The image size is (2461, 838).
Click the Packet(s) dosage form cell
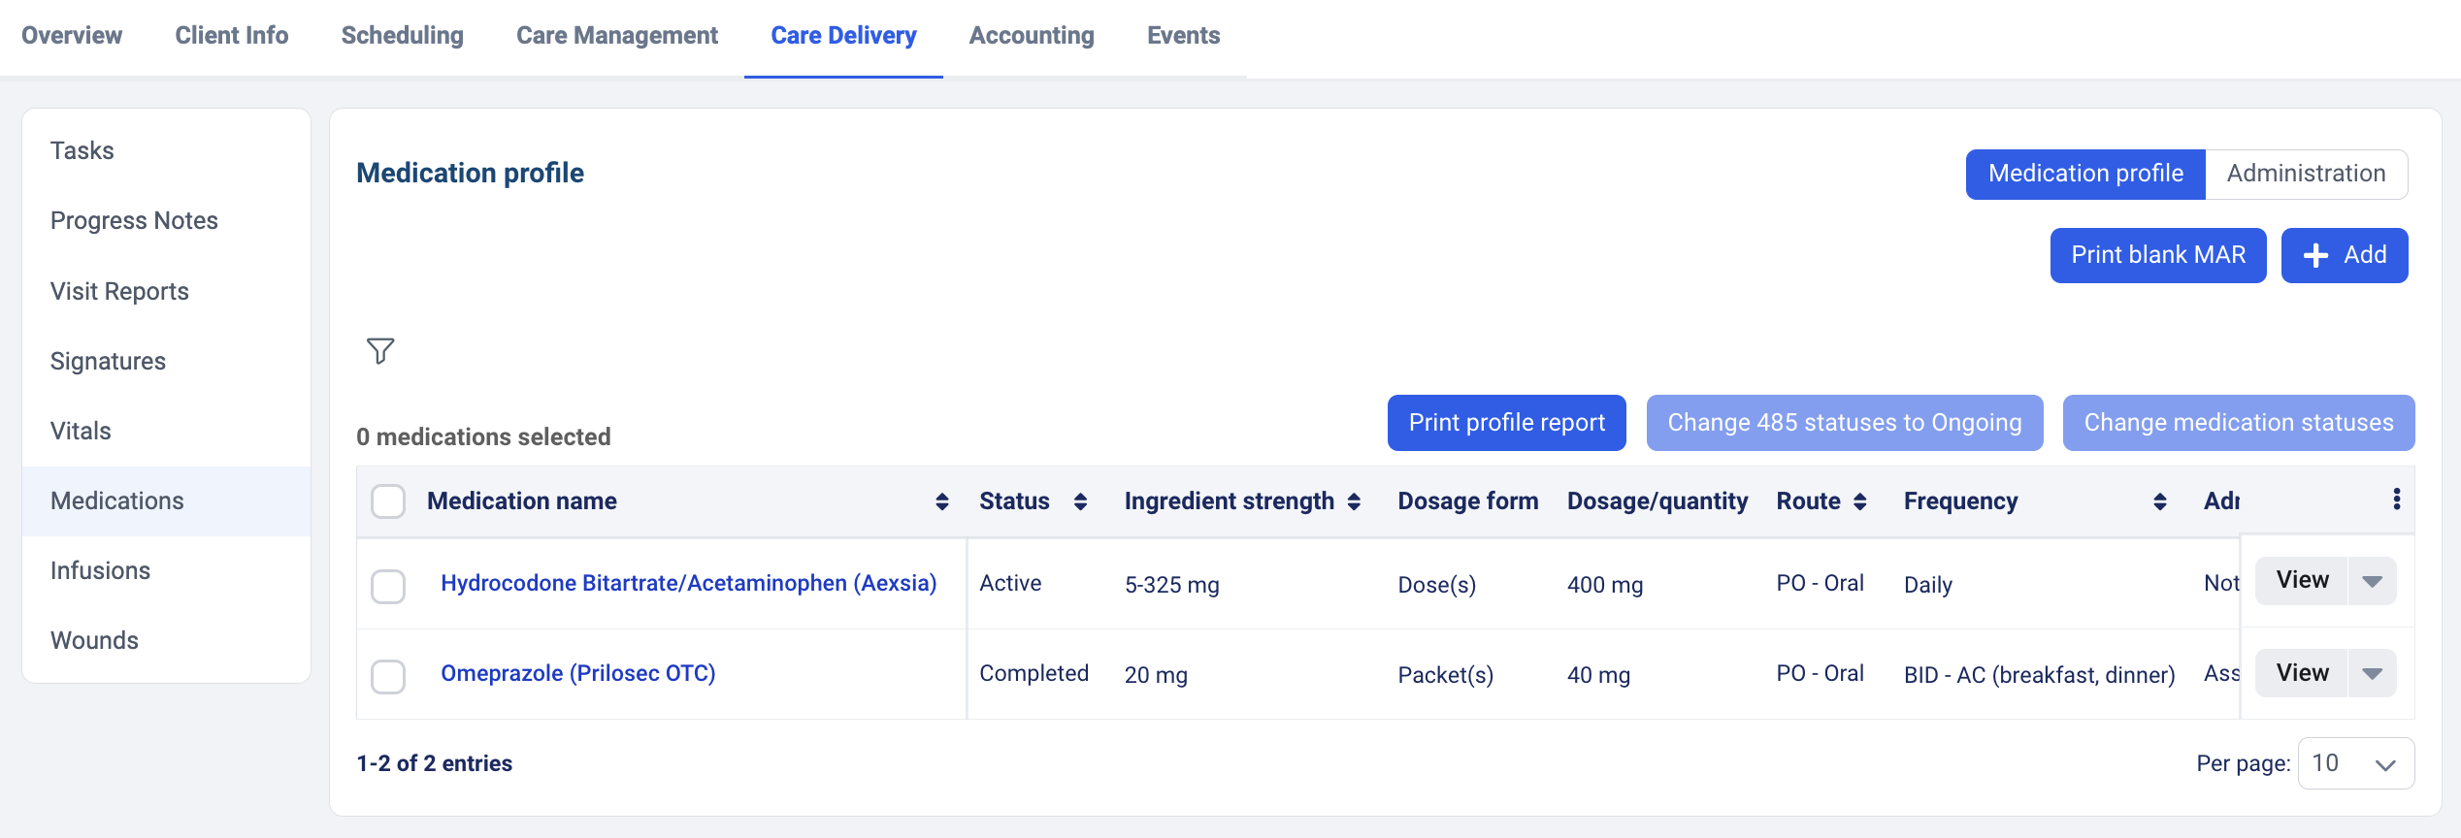coord(1445,675)
